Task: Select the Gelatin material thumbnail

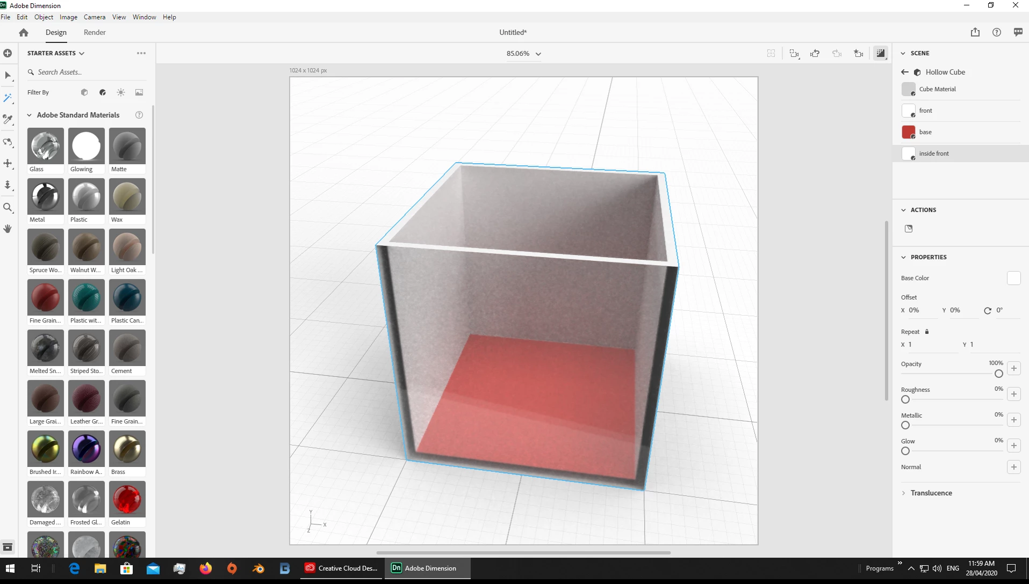Action: point(127,499)
